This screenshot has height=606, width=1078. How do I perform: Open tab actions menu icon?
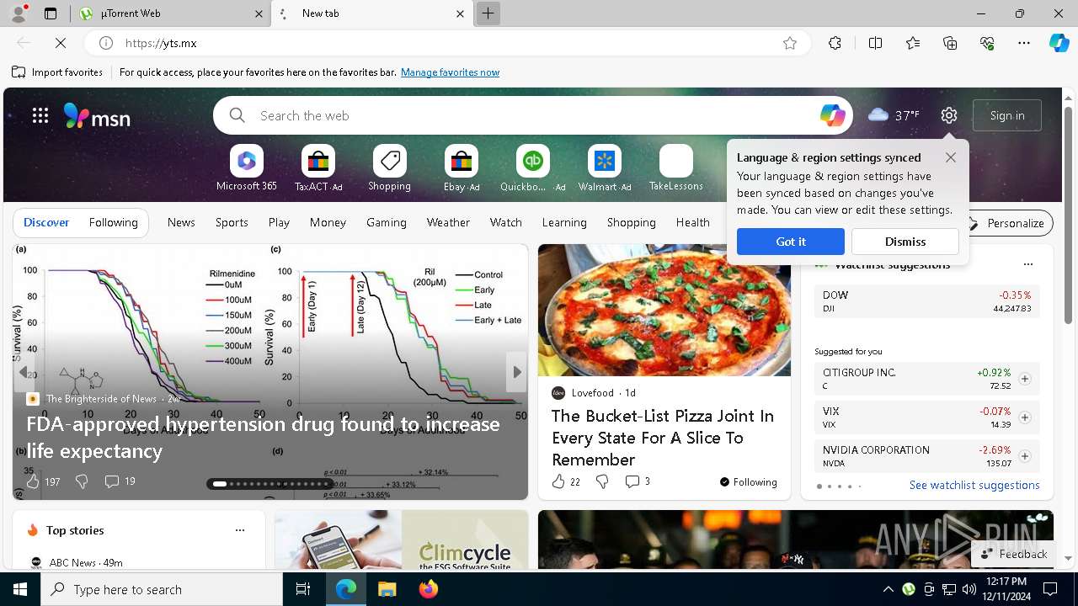(51, 13)
